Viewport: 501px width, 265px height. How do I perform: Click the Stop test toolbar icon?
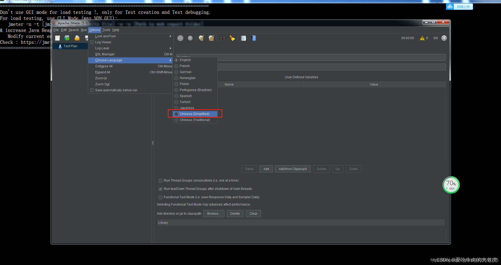[x=180, y=38]
